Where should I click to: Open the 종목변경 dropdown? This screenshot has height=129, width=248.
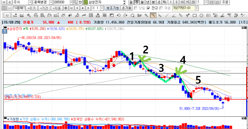pyautogui.click(x=51, y=2)
